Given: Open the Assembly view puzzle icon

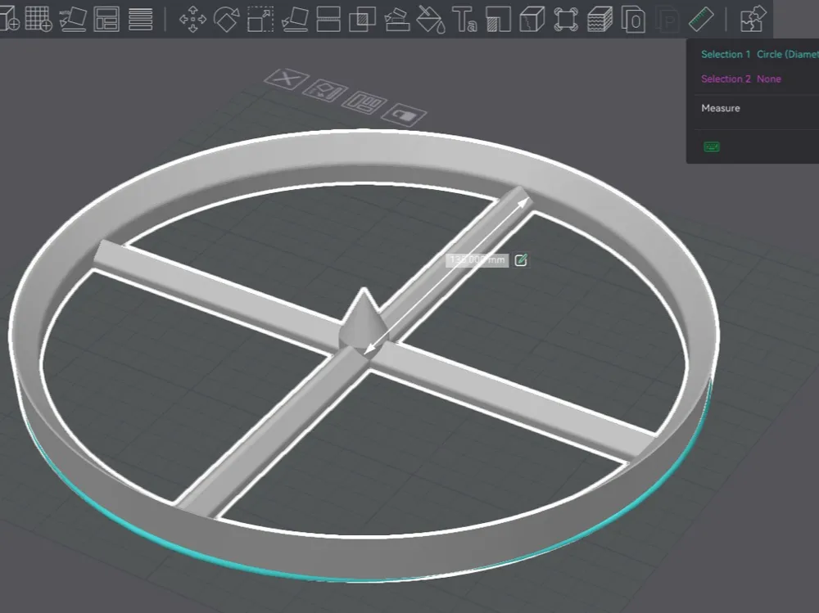Looking at the screenshot, I should pyautogui.click(x=753, y=20).
